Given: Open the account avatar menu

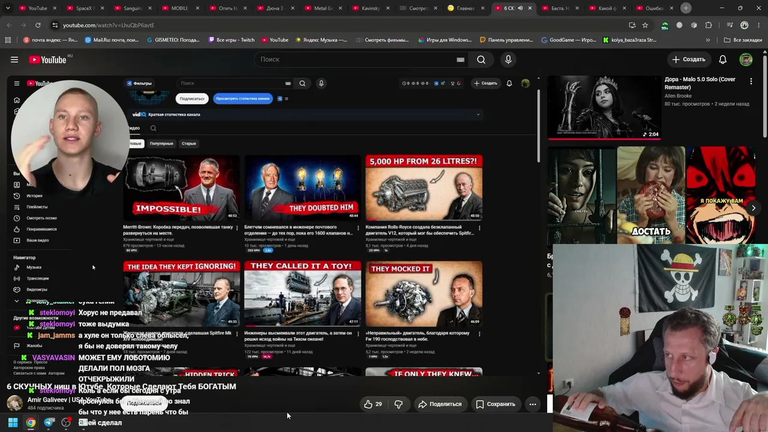Looking at the screenshot, I should [746, 59].
